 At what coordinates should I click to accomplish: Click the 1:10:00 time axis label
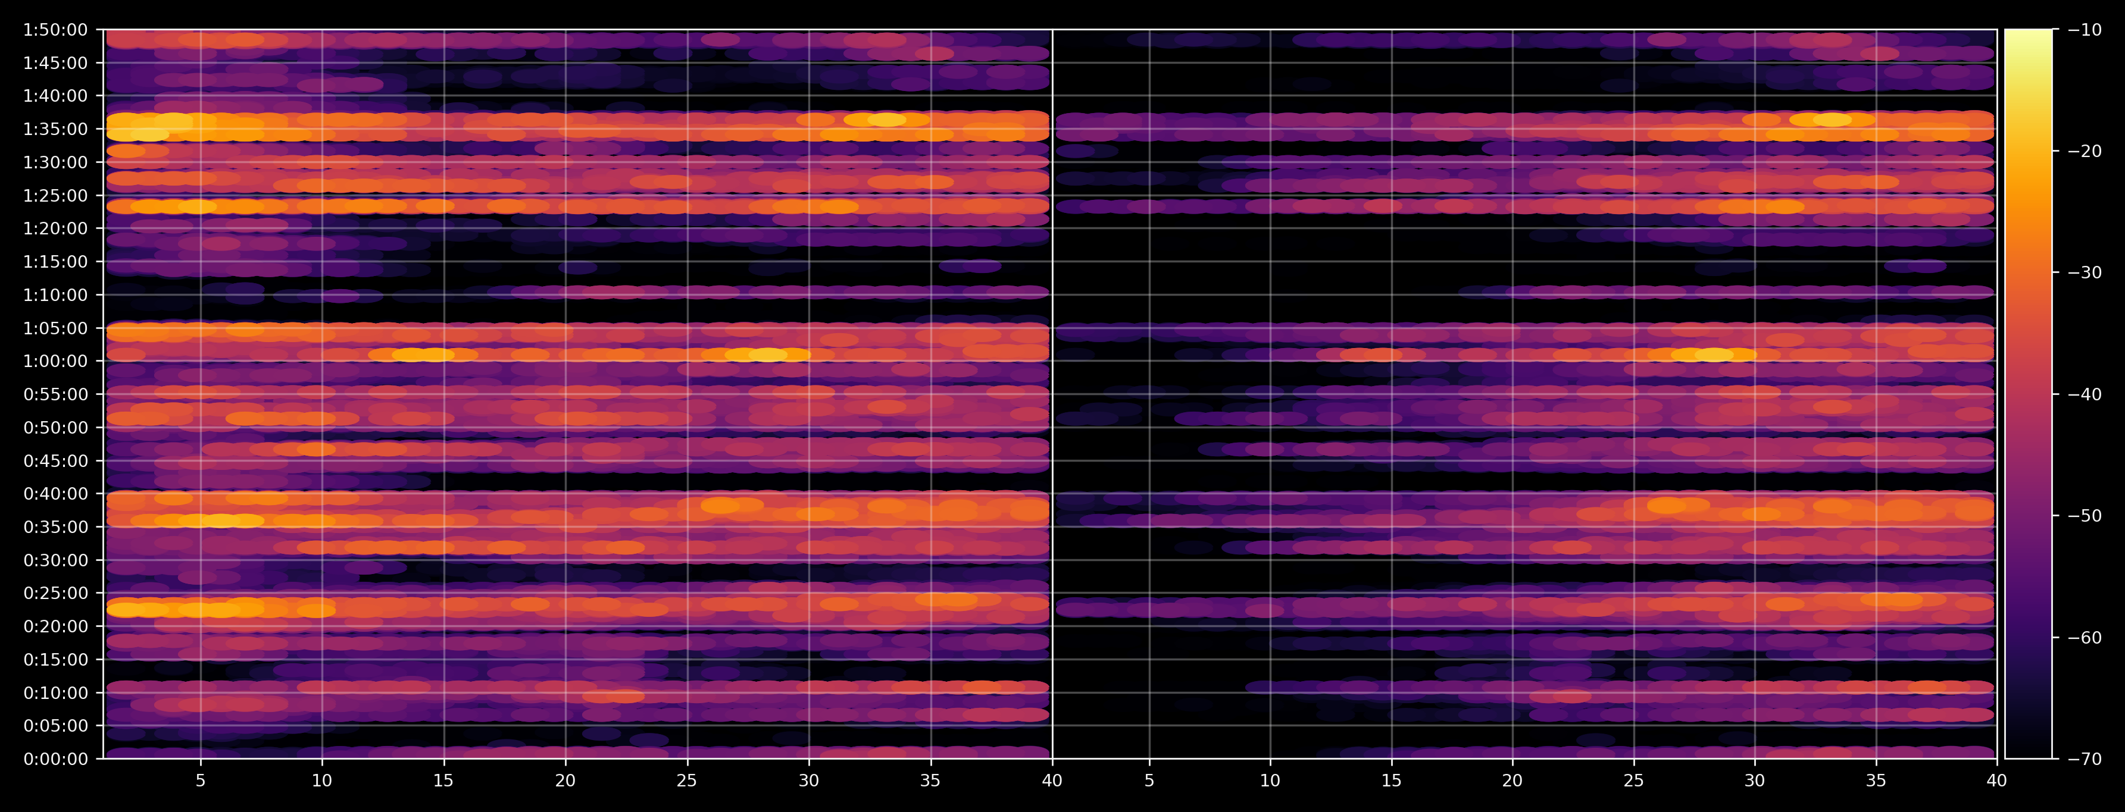(x=55, y=295)
